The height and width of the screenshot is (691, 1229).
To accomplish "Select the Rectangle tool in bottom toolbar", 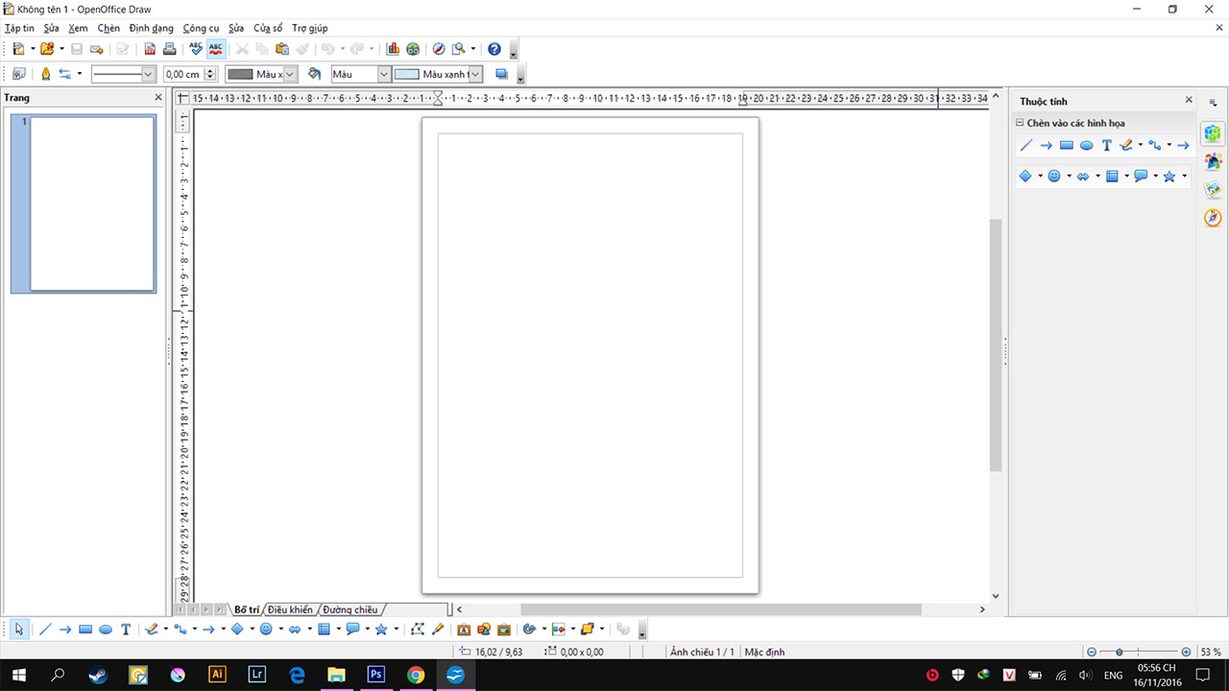I will coord(84,629).
